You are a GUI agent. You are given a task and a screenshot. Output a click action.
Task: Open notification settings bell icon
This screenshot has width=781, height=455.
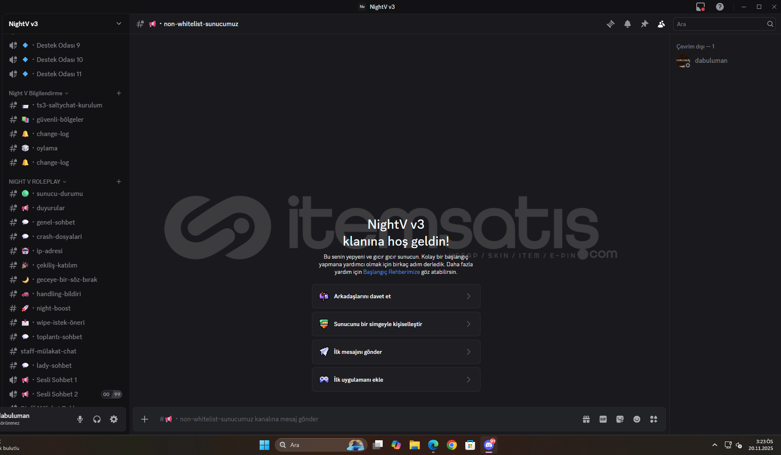(x=627, y=24)
